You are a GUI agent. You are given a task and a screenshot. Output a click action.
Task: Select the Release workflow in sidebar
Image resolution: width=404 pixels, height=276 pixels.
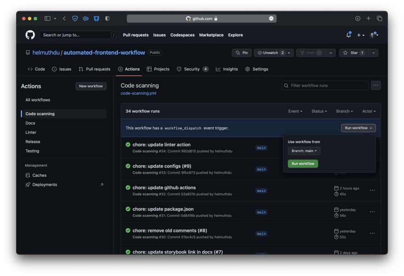(x=33, y=142)
